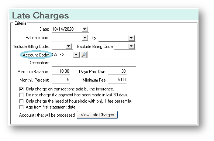Enable Age from first statement date

(21, 107)
